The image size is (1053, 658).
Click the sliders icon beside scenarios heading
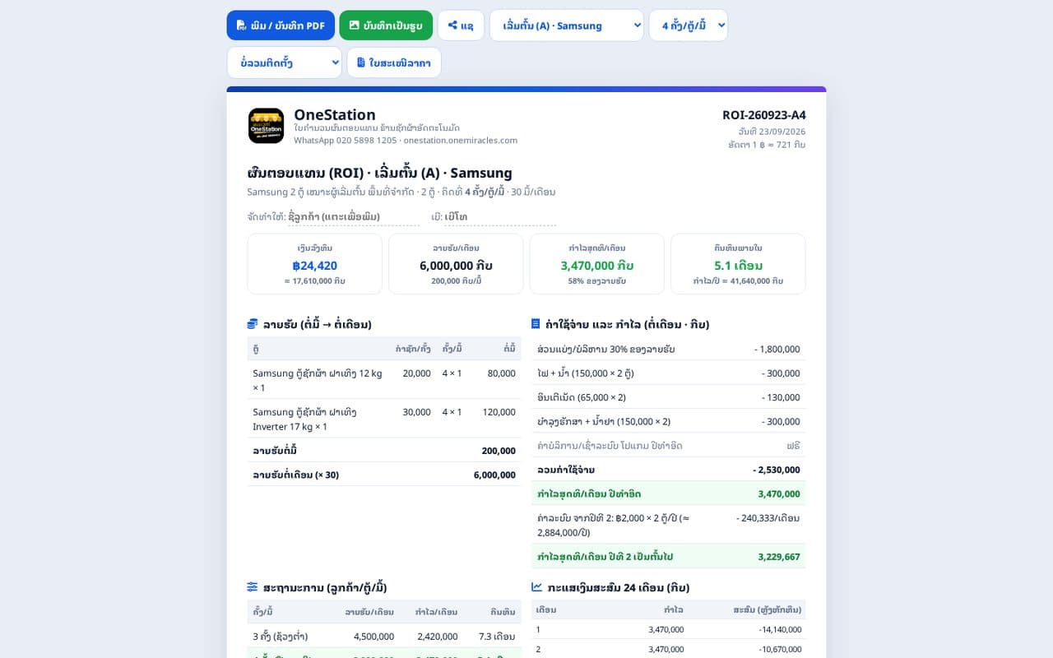pyautogui.click(x=253, y=587)
